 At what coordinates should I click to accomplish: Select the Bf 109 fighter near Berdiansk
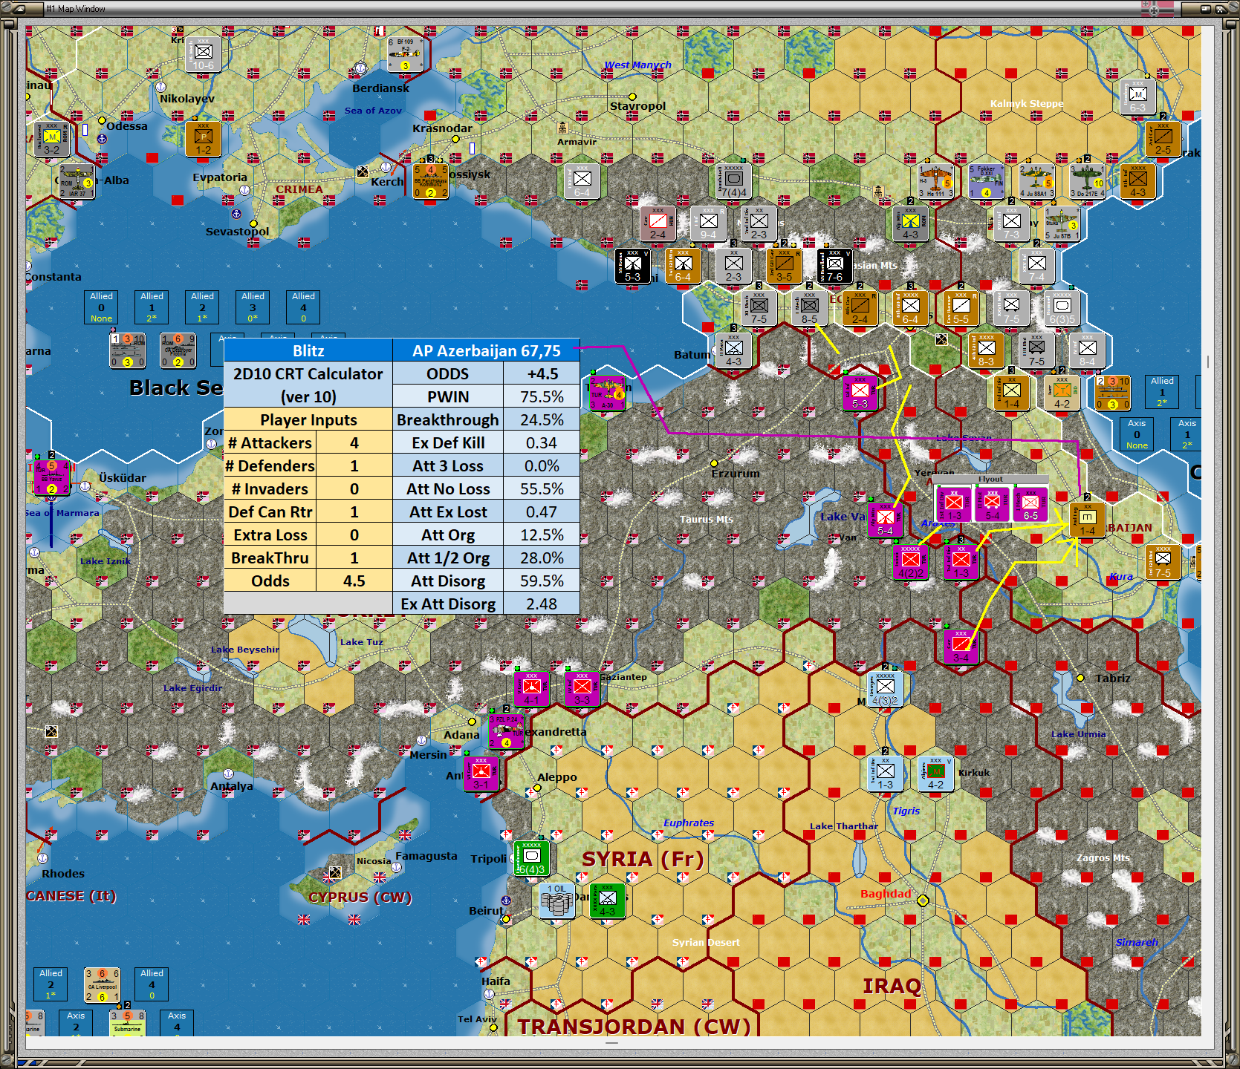pos(405,54)
